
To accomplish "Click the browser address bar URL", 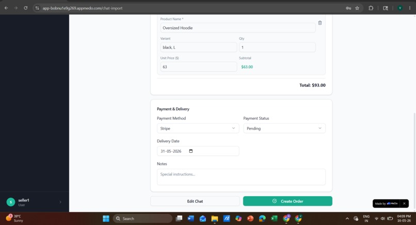I will coord(83,8).
